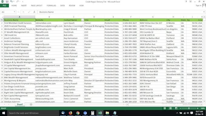Add a new sheet with plus icon
This screenshot has width=206, height=116.
tap(31, 104)
